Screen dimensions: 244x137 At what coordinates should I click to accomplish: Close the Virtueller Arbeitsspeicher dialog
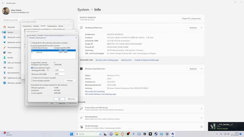pyautogui.click(x=76, y=38)
